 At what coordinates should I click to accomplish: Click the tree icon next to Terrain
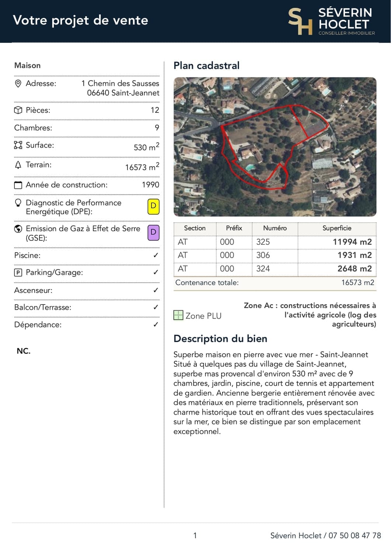coord(18,165)
